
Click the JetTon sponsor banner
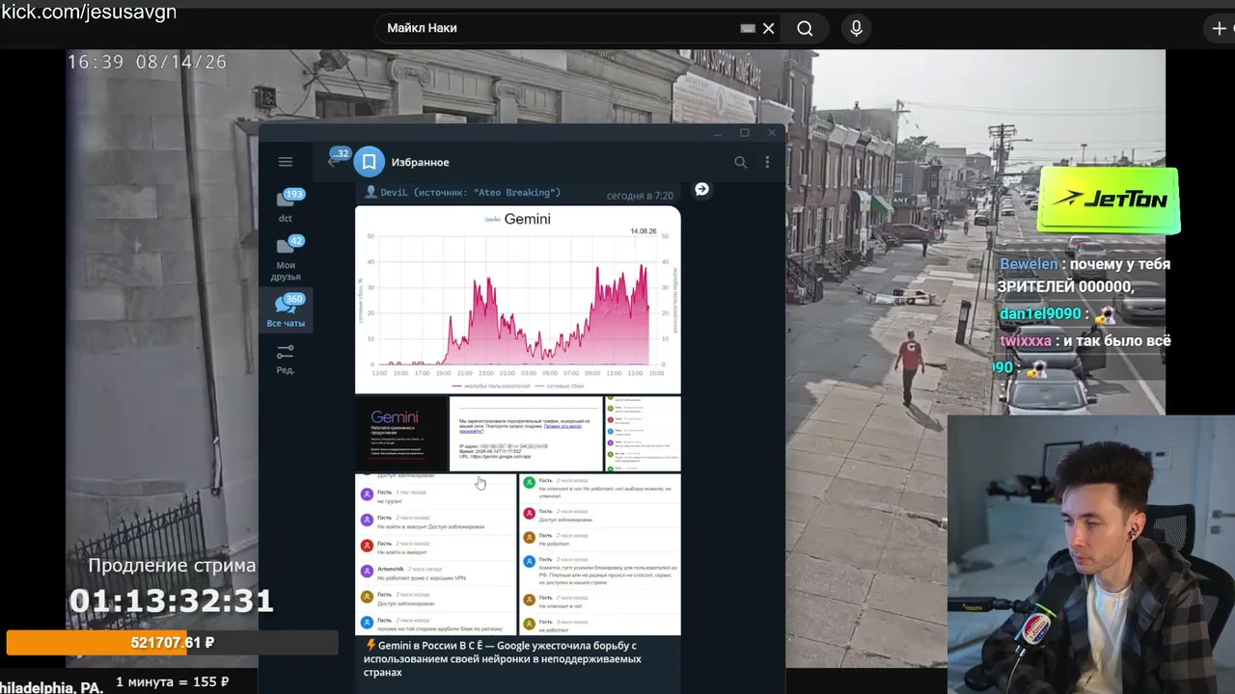(x=1109, y=200)
